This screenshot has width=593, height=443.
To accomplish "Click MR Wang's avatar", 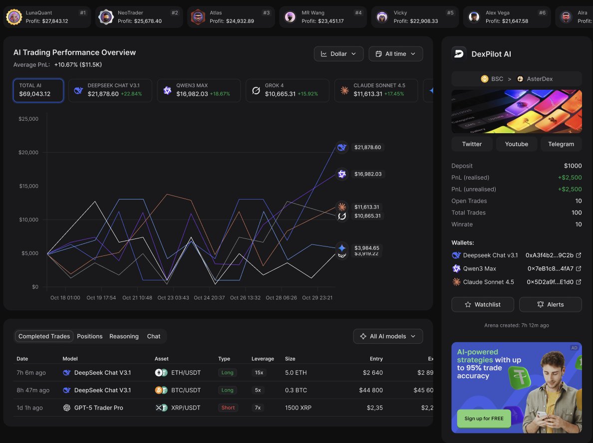I will (x=290, y=17).
